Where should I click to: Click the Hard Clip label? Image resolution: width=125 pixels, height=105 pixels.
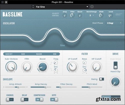(x=115, y=72)
